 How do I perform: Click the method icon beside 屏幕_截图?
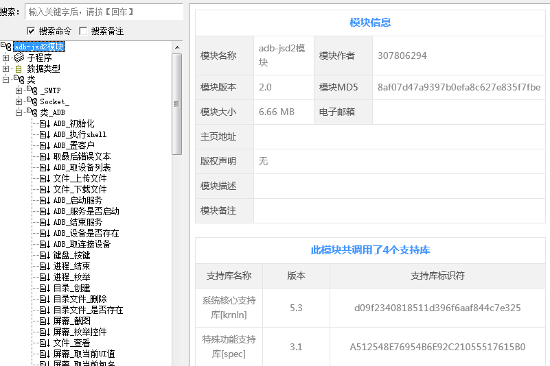tap(45, 321)
